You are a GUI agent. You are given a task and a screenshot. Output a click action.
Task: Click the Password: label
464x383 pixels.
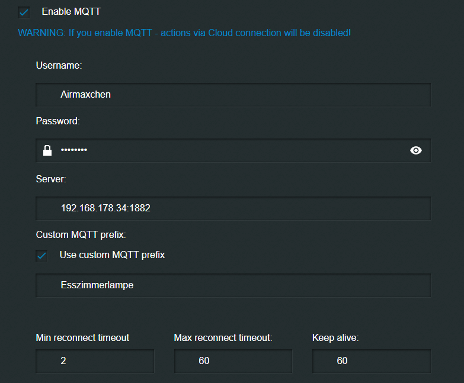57,121
